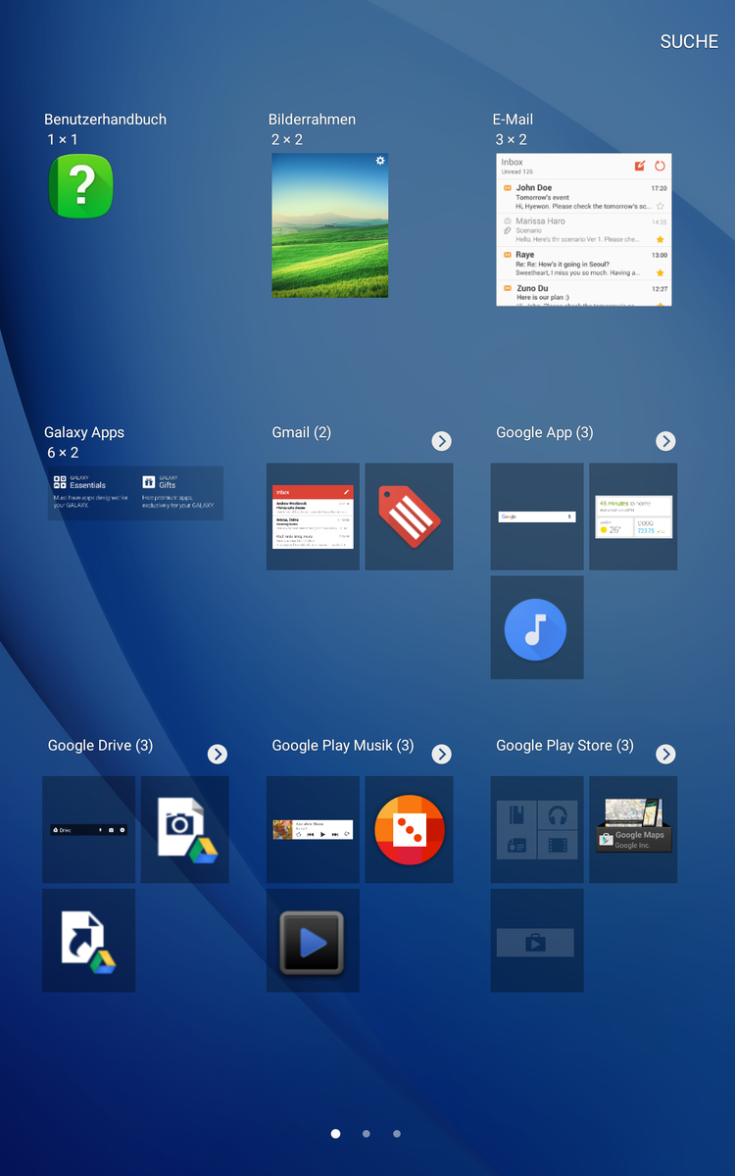Tap the Bilderrahmen label text

(x=312, y=120)
